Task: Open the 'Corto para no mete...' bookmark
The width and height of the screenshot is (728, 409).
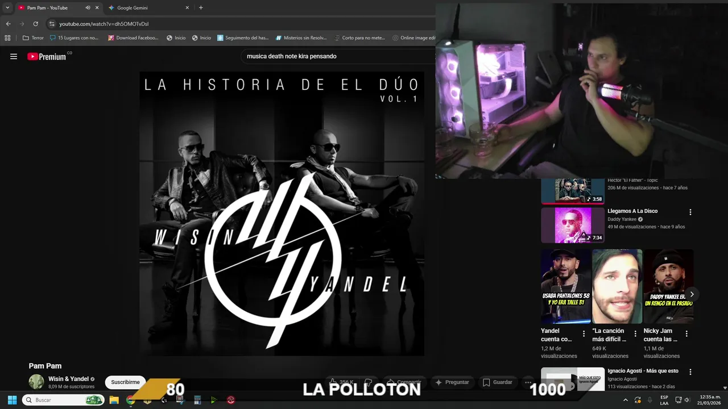Action: click(x=359, y=38)
